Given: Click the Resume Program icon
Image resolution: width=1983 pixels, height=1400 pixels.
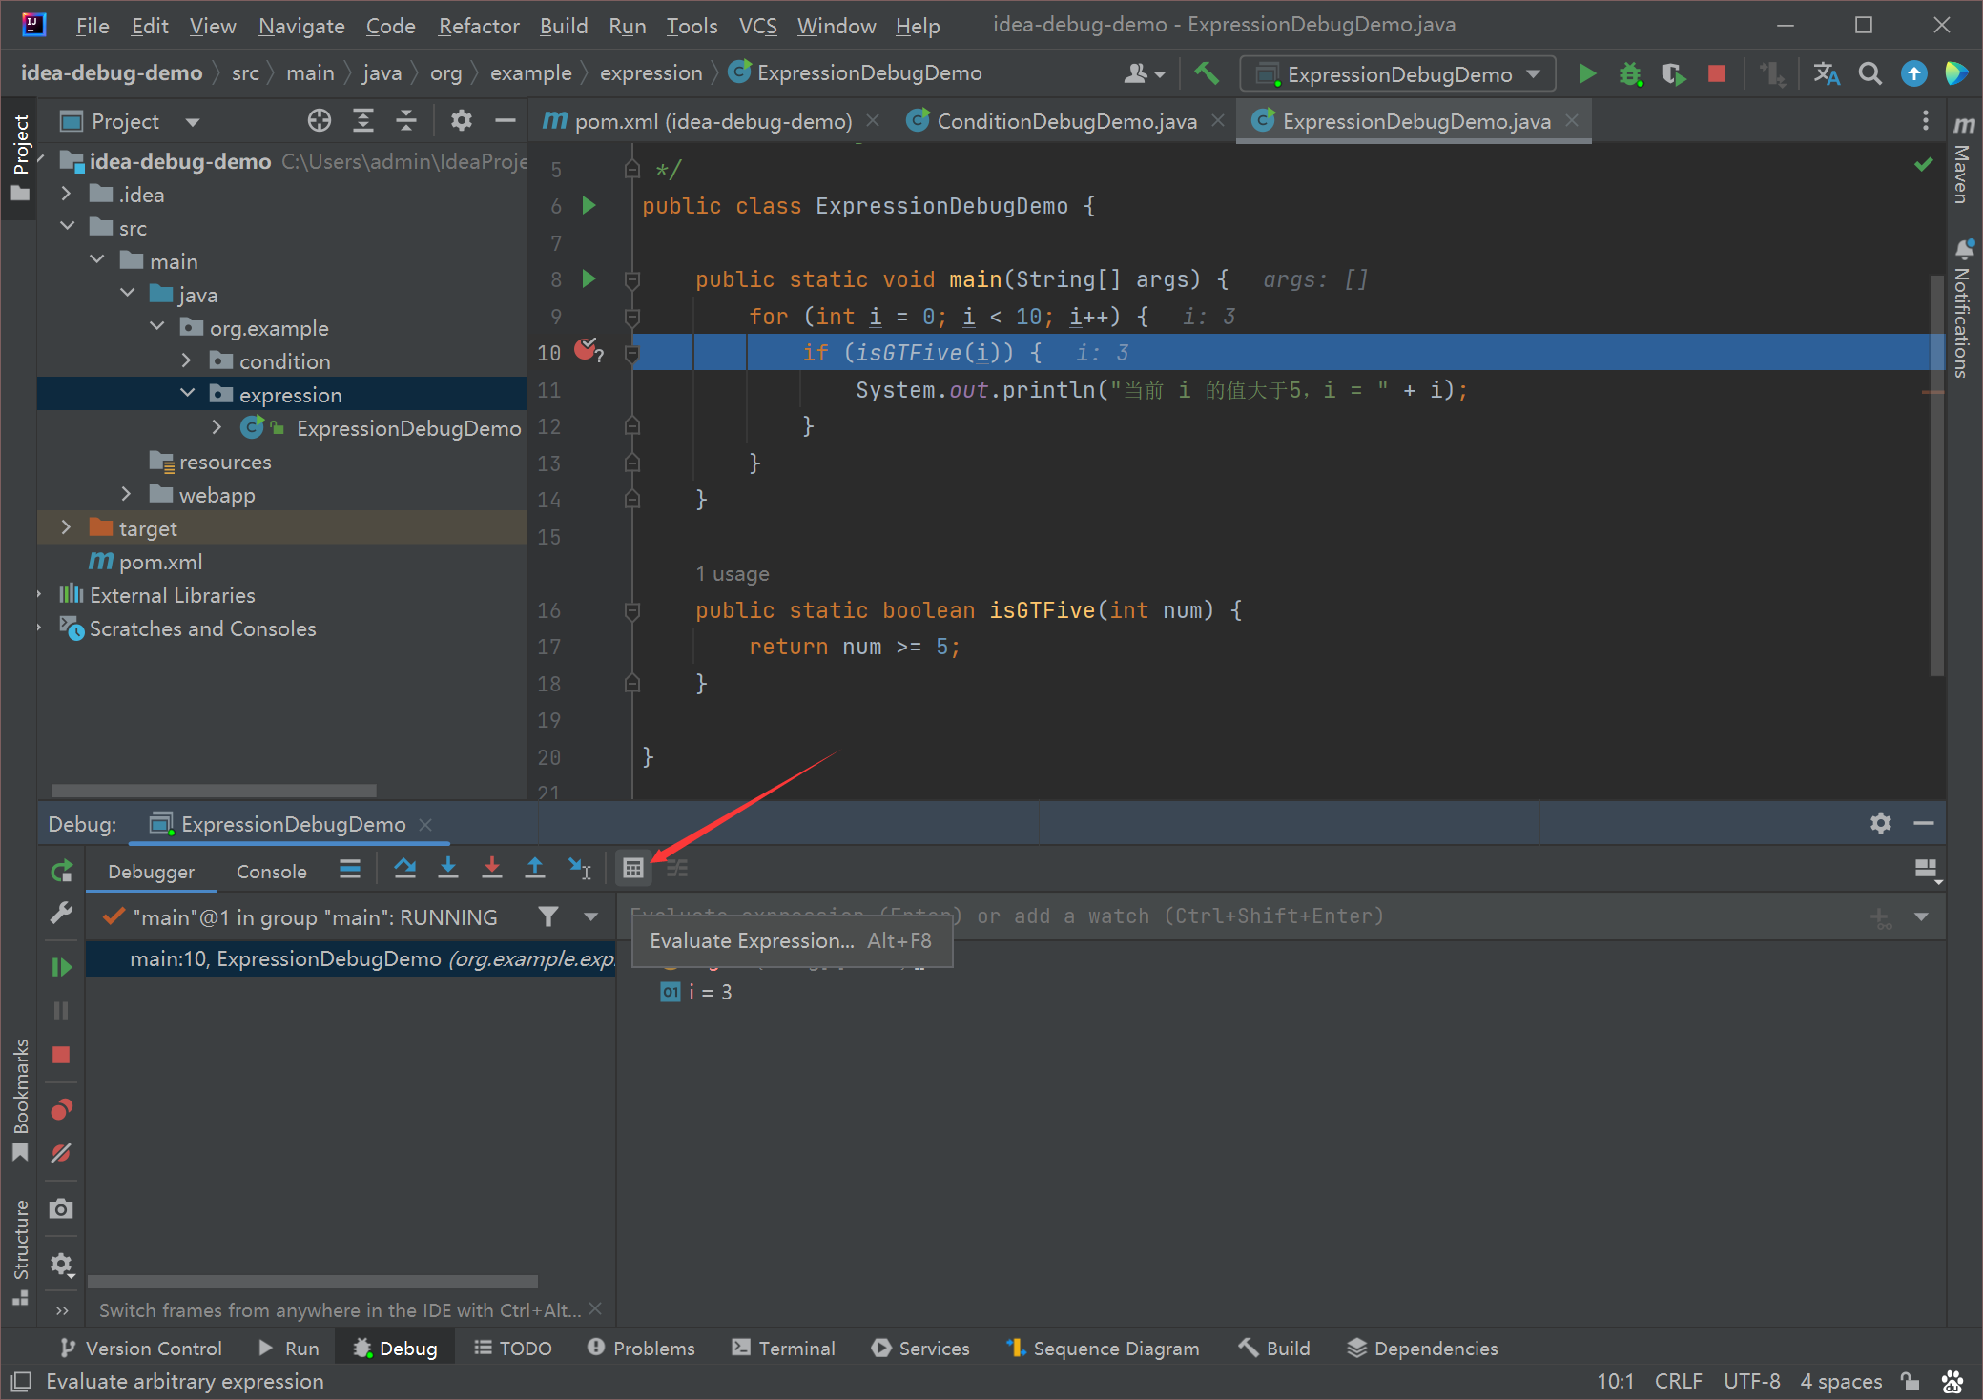Looking at the screenshot, I should pos(61,967).
